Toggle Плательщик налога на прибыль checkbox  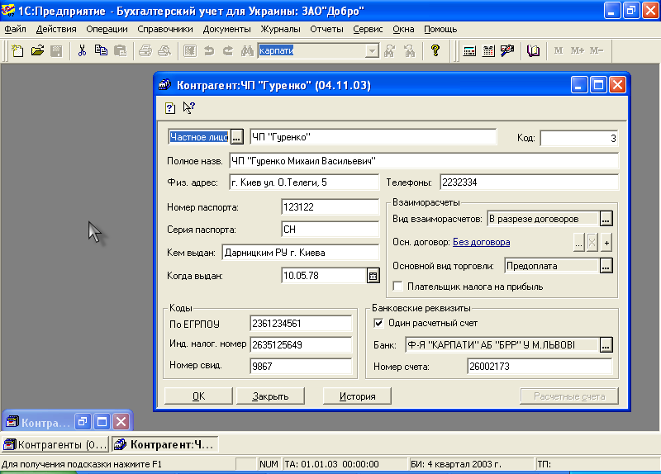click(x=397, y=287)
